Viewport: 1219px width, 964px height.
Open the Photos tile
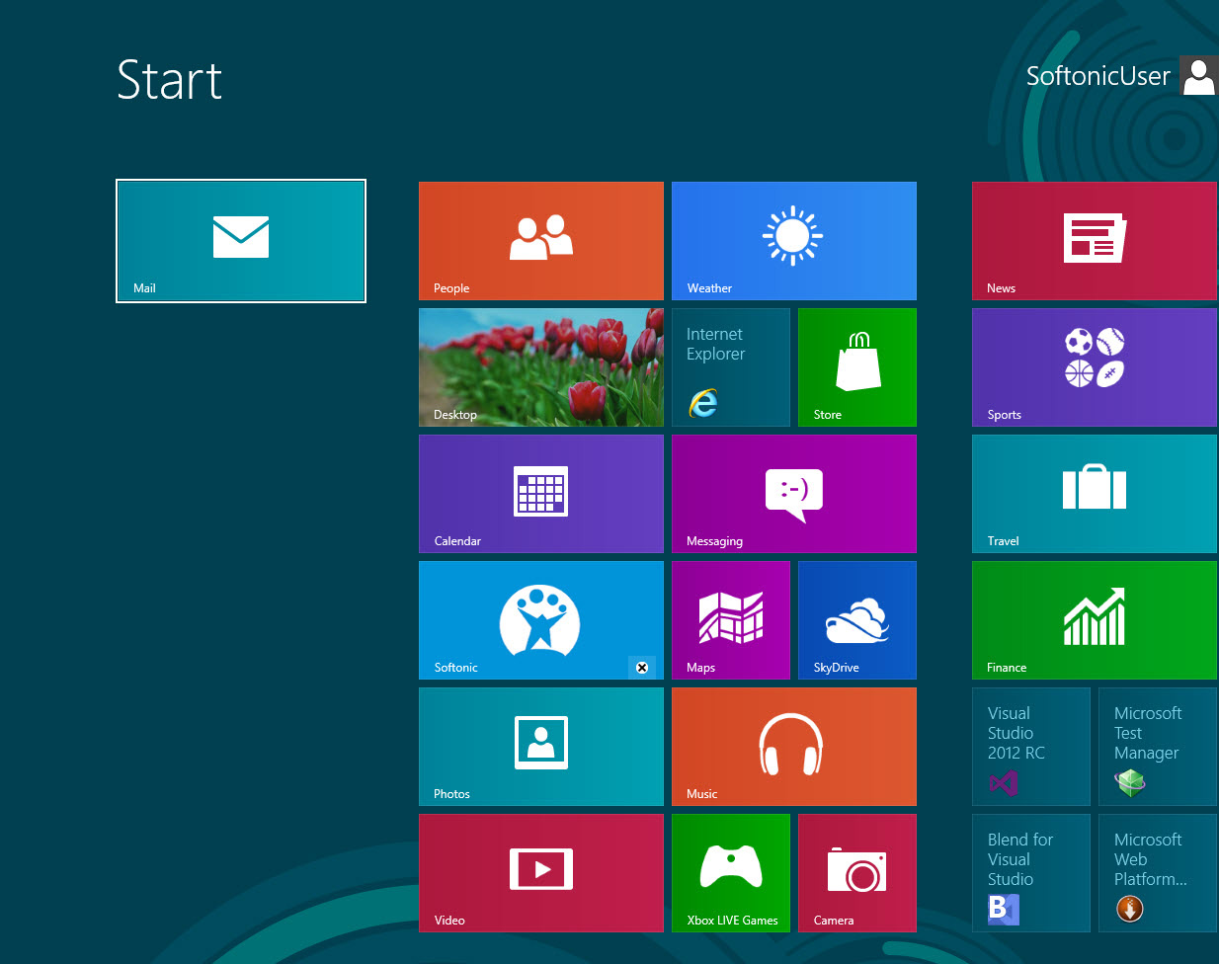pyautogui.click(x=541, y=747)
